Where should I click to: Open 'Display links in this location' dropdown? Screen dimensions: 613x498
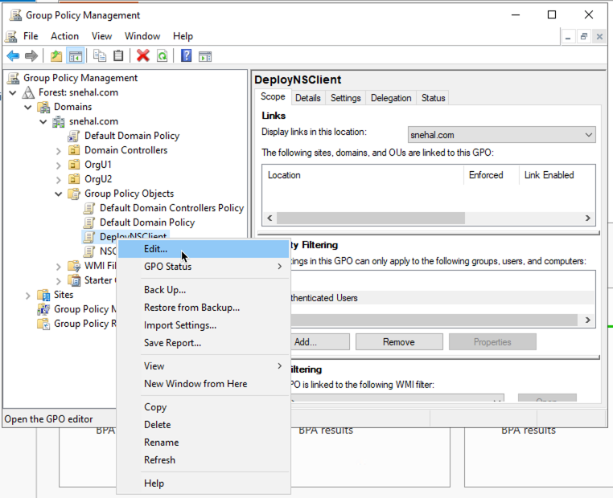pyautogui.click(x=501, y=135)
